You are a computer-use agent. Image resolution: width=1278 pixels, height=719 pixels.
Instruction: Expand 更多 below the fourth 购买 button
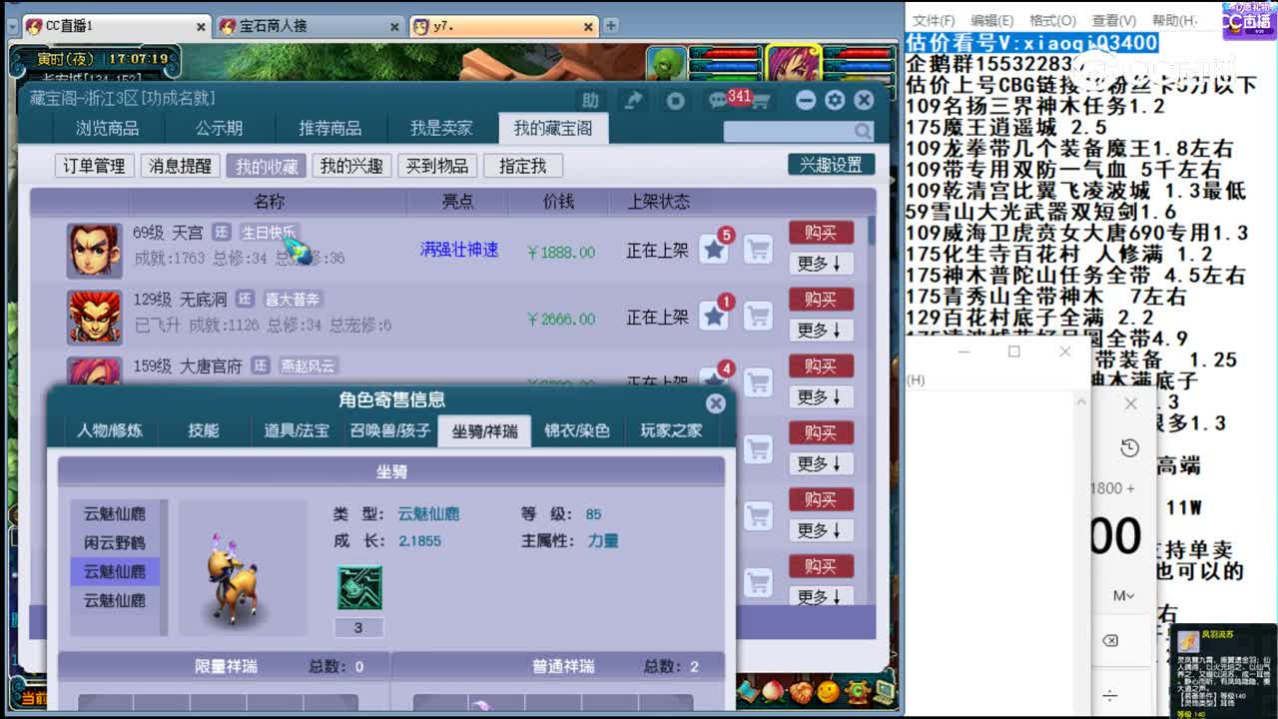point(821,464)
